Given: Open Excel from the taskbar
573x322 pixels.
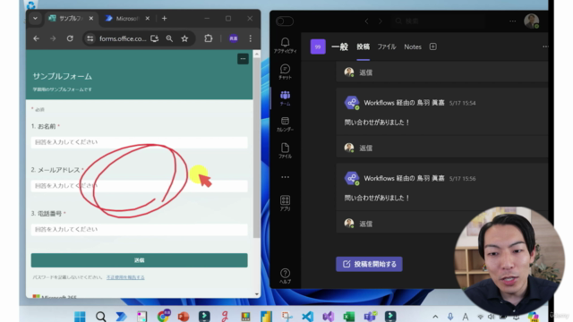Looking at the screenshot, I should pyautogui.click(x=349, y=316).
